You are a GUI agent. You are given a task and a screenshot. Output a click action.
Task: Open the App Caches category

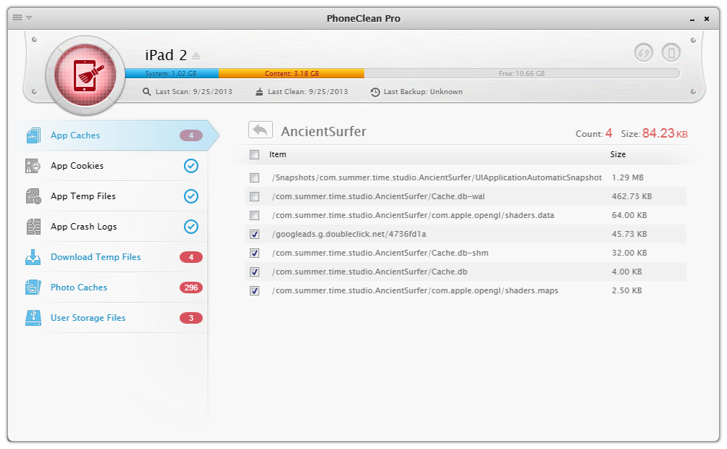point(75,135)
